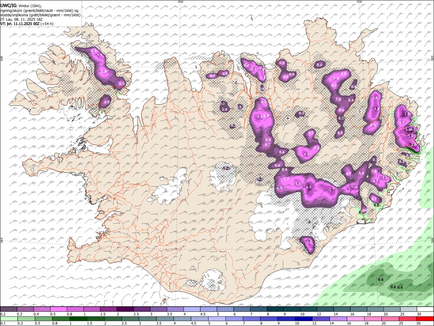Image resolution: width=434 pixels, height=326 pixels.
Task: Select the snow legend swatch between 12 and 14
Action: 325,309
